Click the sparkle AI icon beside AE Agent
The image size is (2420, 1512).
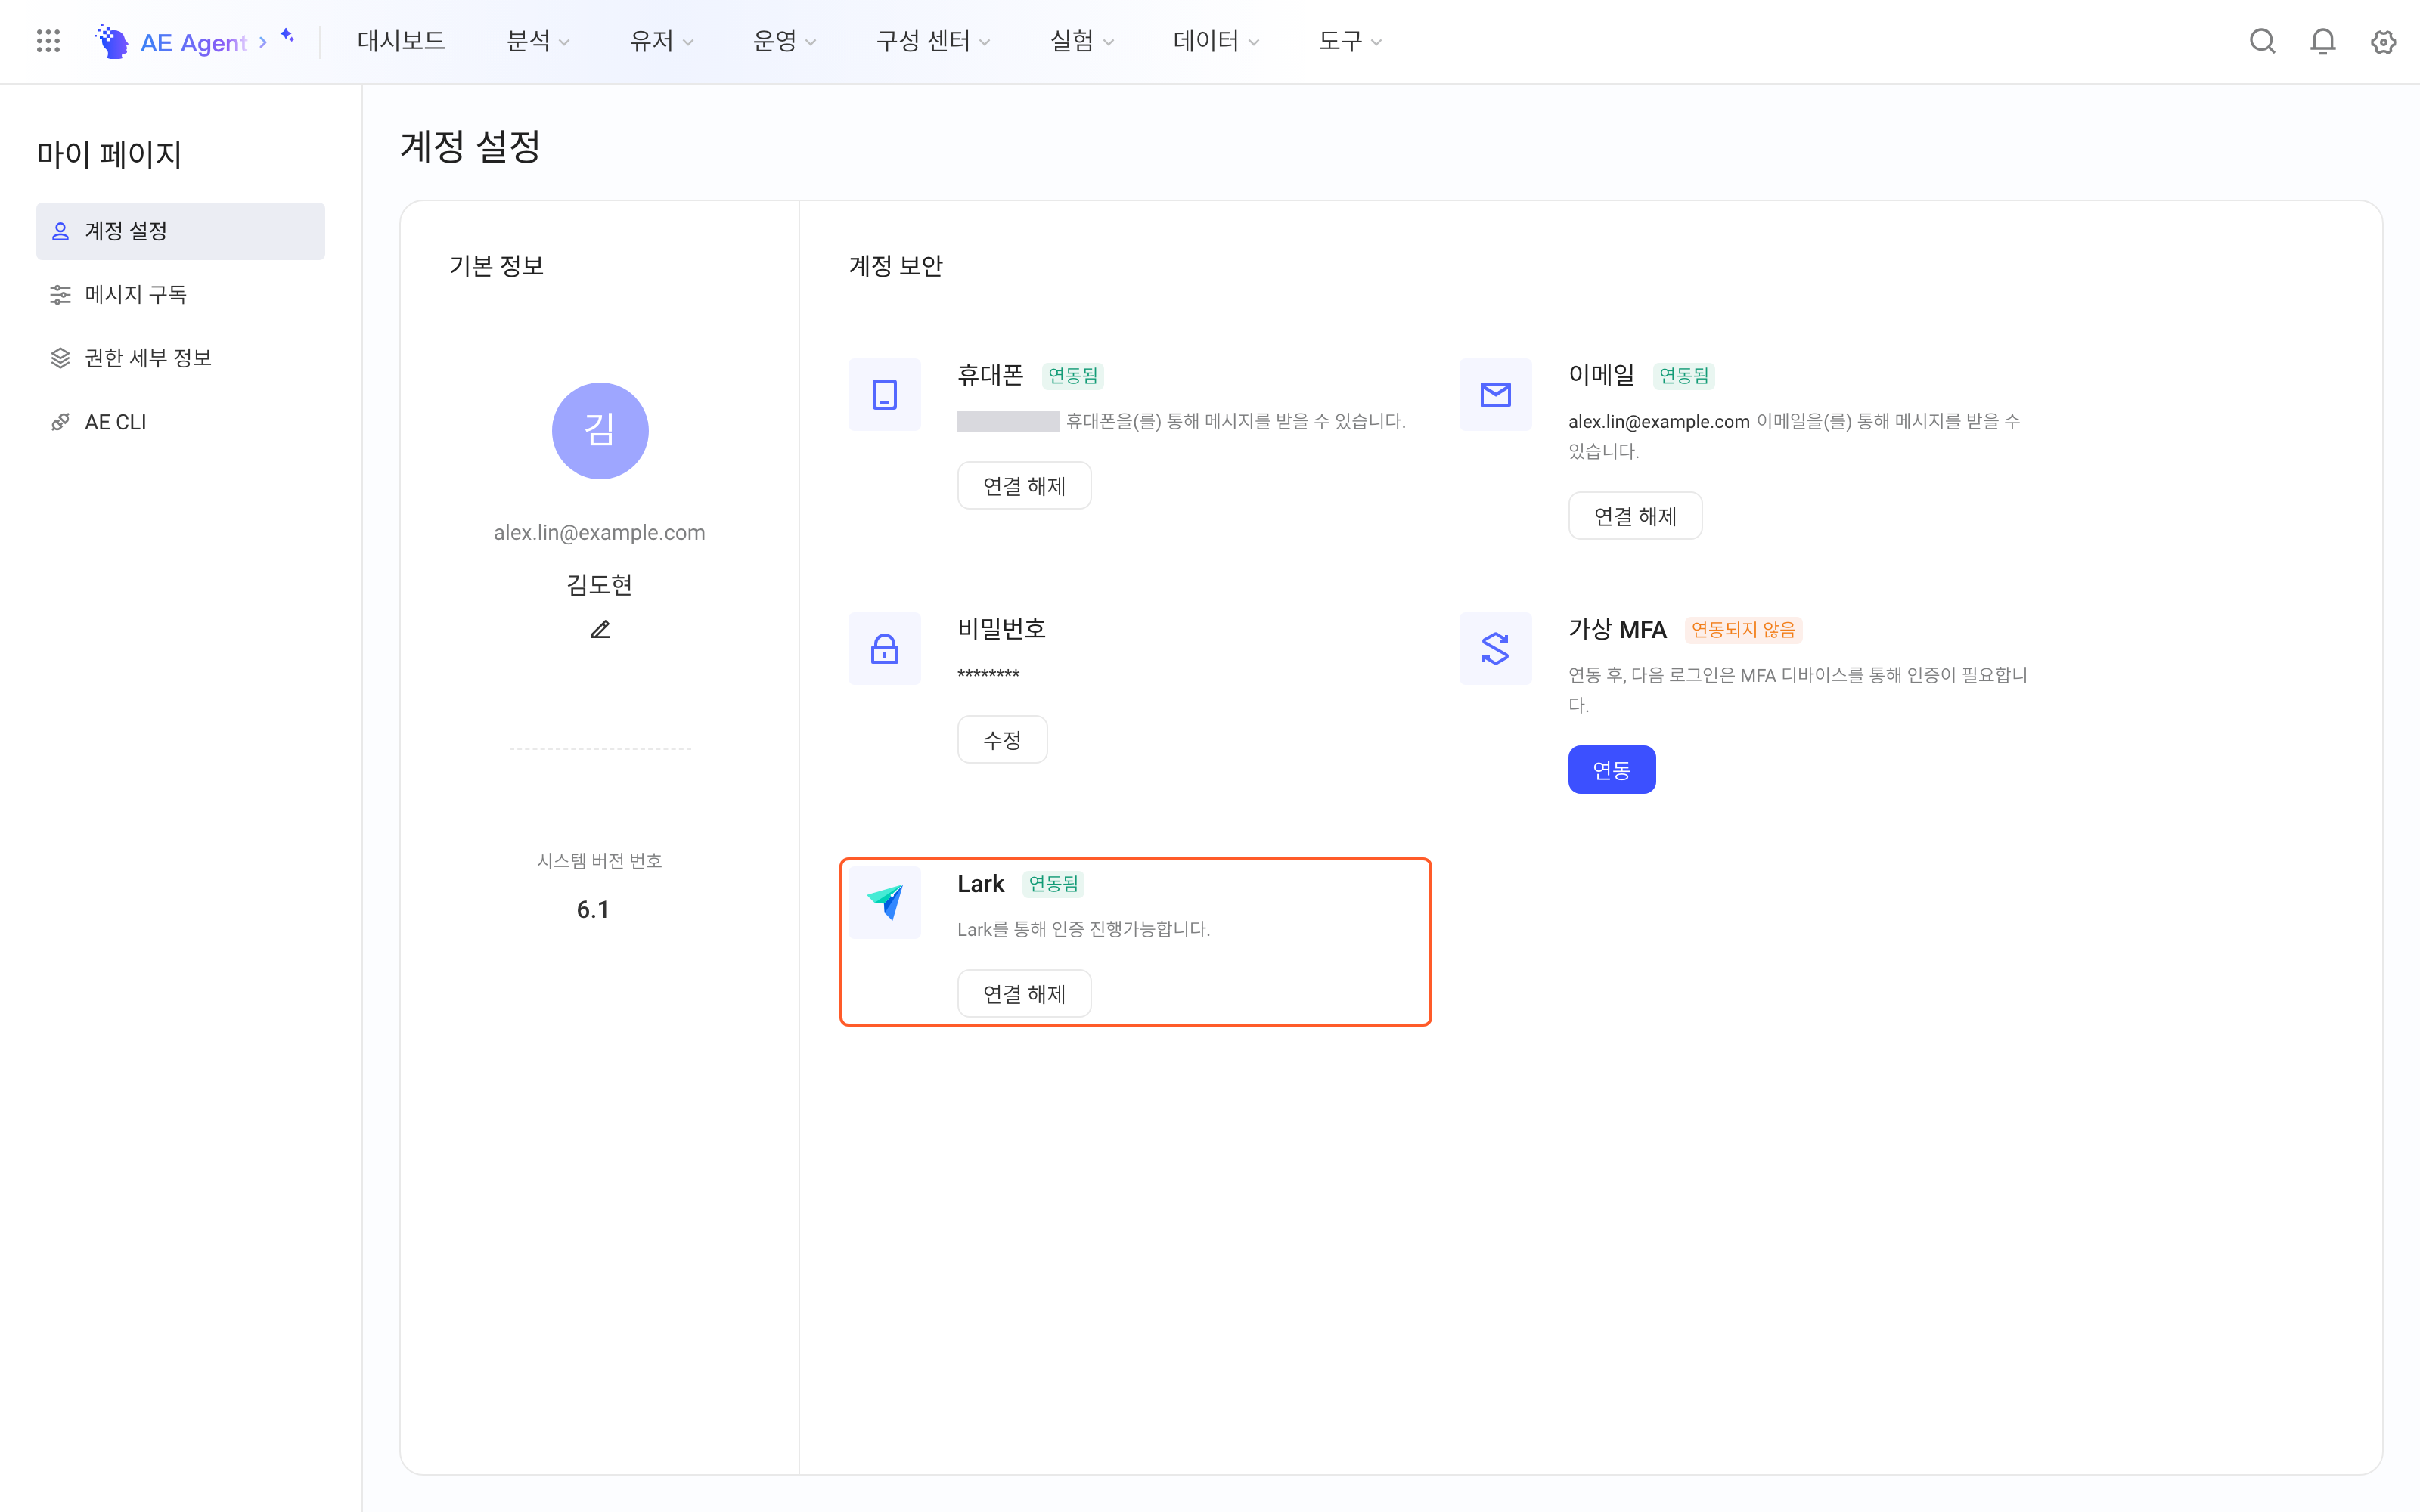pos(287,36)
